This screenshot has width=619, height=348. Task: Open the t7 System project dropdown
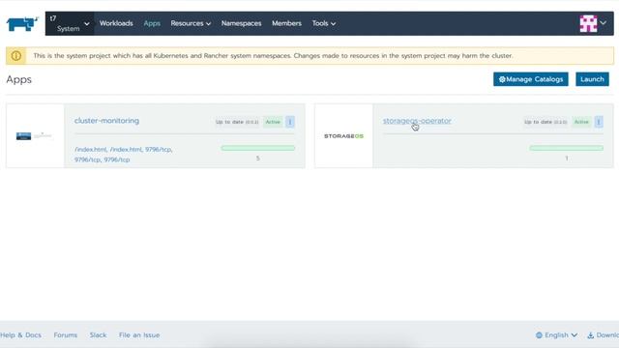coord(70,23)
